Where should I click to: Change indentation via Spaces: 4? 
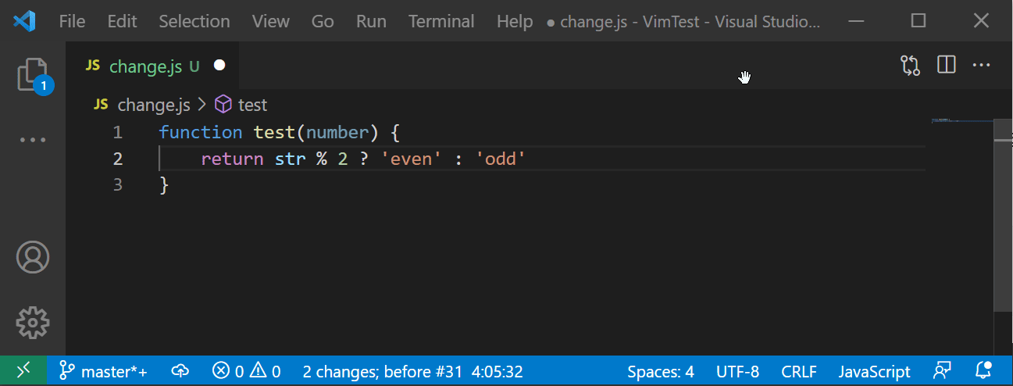[x=660, y=371]
